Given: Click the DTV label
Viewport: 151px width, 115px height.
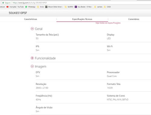Looking at the screenshot, I should click(x=38, y=72).
